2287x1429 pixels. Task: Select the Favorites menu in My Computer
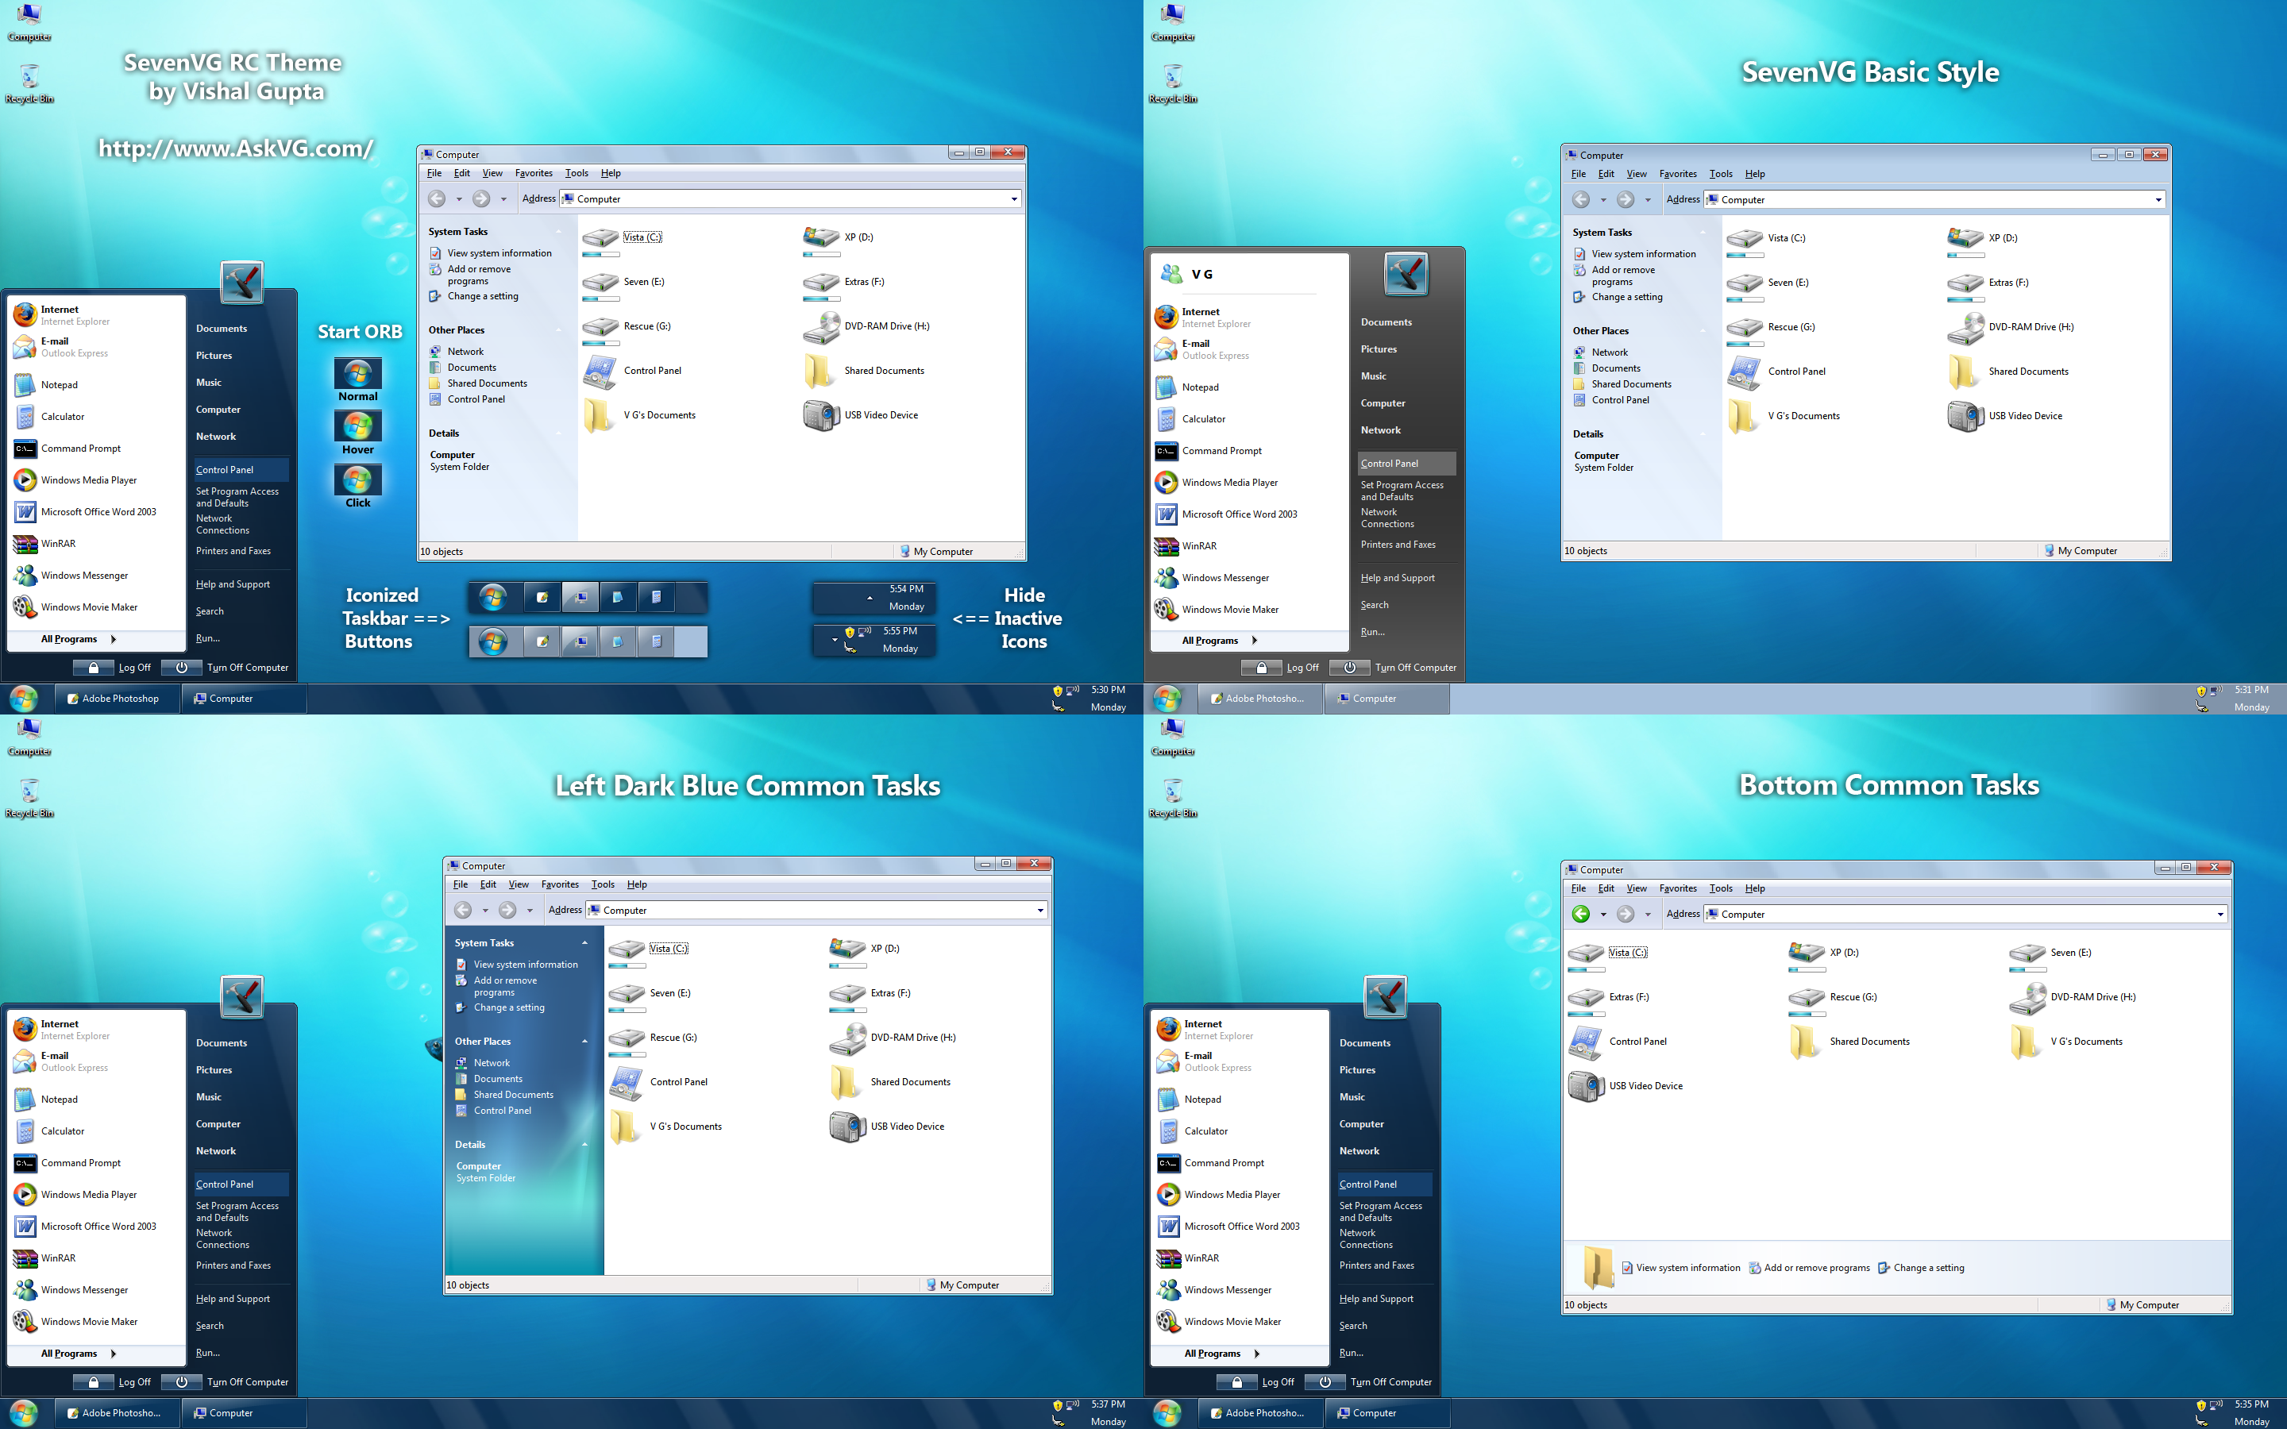pyautogui.click(x=530, y=173)
